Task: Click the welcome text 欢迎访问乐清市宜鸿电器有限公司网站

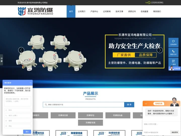Action: [32, 3]
